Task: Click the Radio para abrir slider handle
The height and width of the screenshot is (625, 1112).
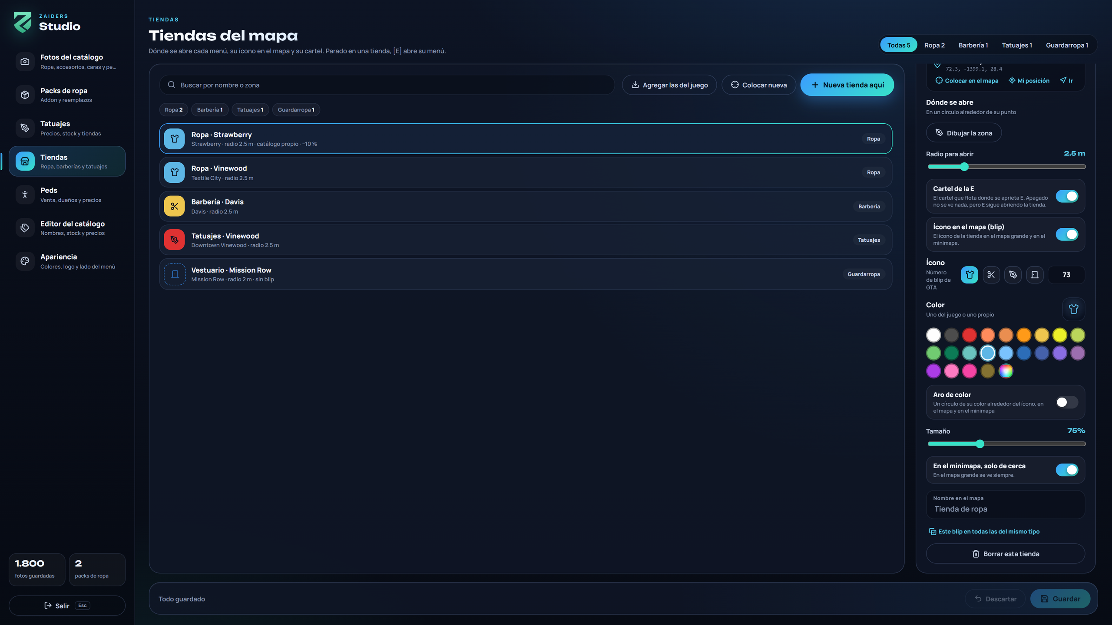Action: pos(964,167)
